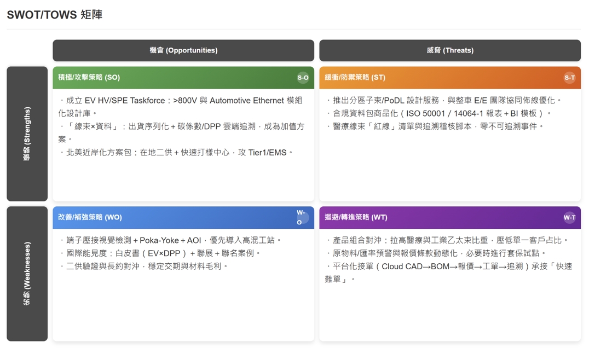Click the SWOT/TOWS 矩陣 page title
Image resolution: width=589 pixels, height=353 pixels.
point(55,15)
